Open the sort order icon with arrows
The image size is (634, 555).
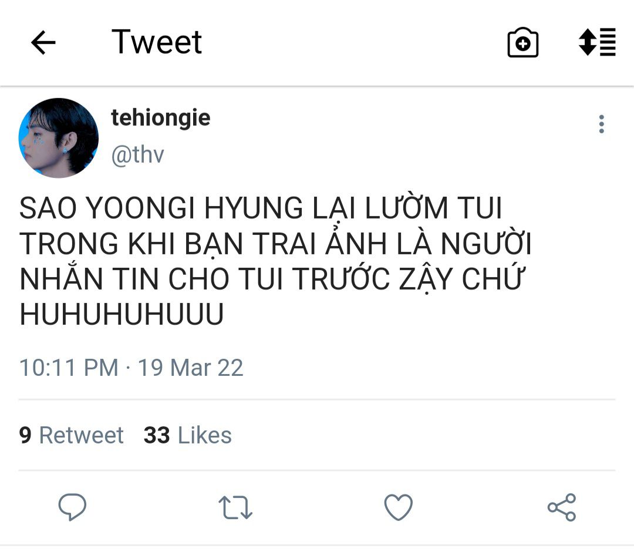pos(597,42)
